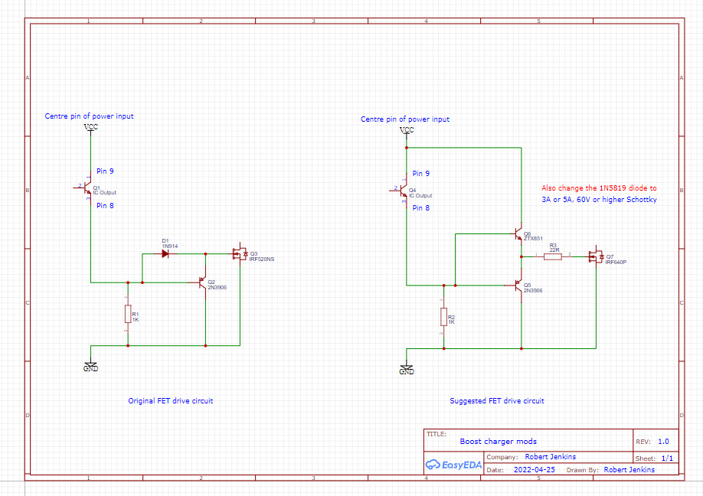Select the R3 22R resistor symbol
The image size is (703, 496).
click(553, 256)
